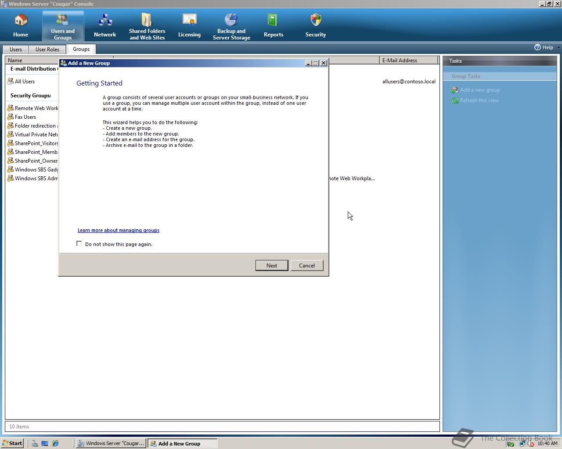Screen dimensions: 562x449
Task: Click the Refresh this view task icon
Action: [x=455, y=100]
